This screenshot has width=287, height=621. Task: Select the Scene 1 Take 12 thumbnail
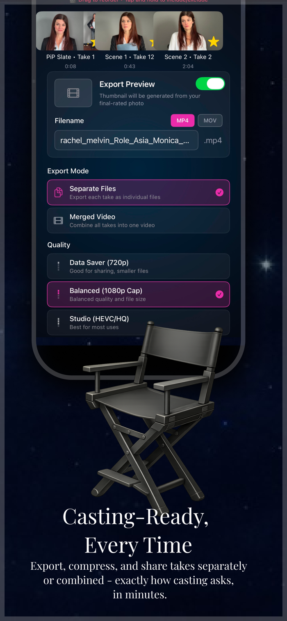point(124,31)
